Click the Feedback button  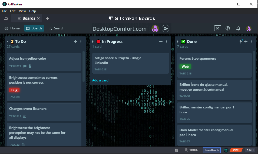[212, 150]
